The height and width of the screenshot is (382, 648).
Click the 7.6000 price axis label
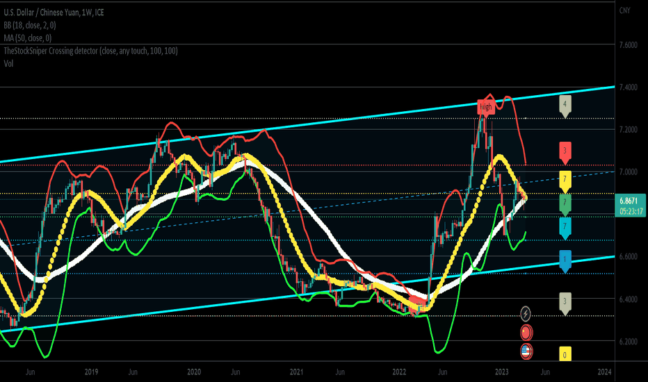[x=628, y=44]
